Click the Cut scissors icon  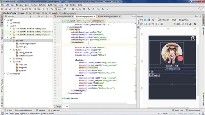pyautogui.click(x=23, y=9)
